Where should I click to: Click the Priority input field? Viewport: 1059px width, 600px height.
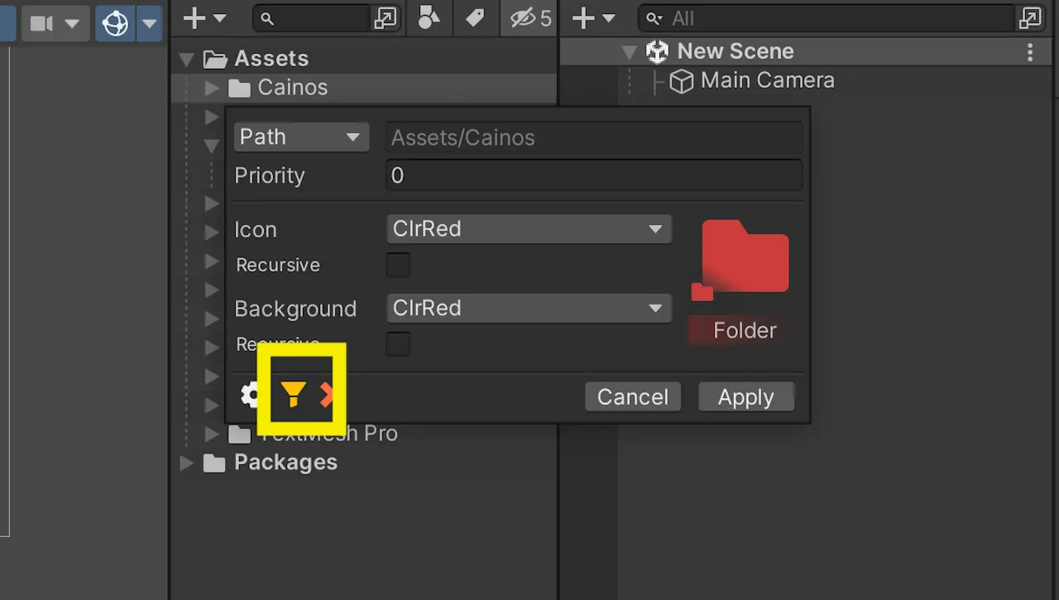coord(594,175)
